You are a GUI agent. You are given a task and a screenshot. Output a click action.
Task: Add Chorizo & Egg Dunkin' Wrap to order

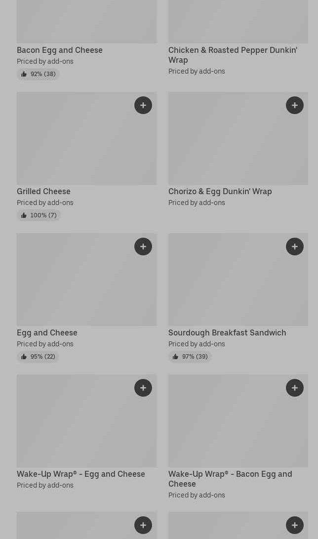pos(295,105)
